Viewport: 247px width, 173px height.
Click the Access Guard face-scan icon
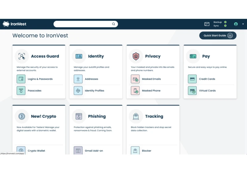pyautogui.click(x=22, y=56)
